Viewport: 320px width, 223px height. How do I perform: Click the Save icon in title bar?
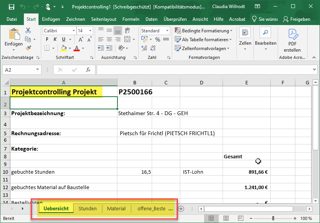(12, 7)
